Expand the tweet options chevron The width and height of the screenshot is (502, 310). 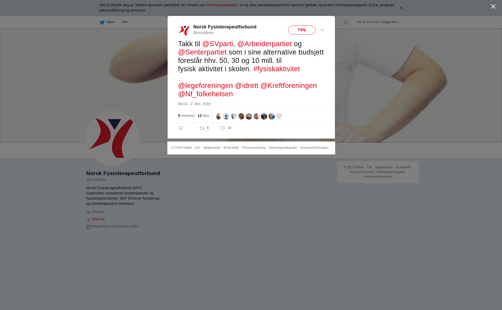pyautogui.click(x=322, y=30)
